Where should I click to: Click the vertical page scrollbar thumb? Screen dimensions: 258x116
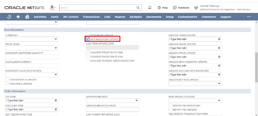click(x=256, y=67)
